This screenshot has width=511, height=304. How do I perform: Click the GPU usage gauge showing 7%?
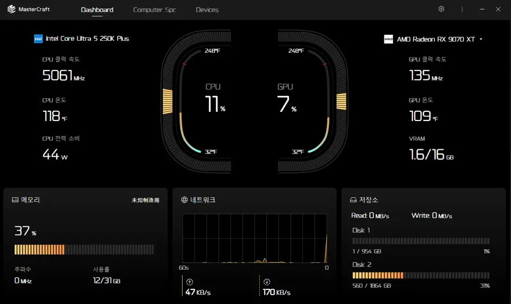[313, 101]
